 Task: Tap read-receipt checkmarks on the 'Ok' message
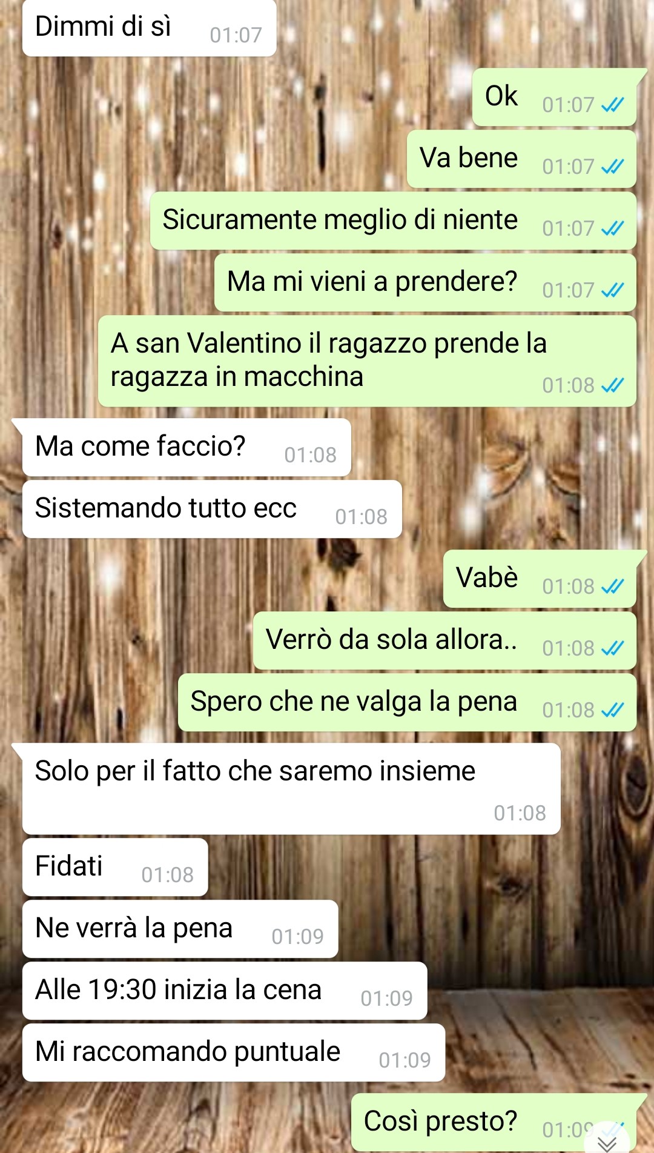612,105
